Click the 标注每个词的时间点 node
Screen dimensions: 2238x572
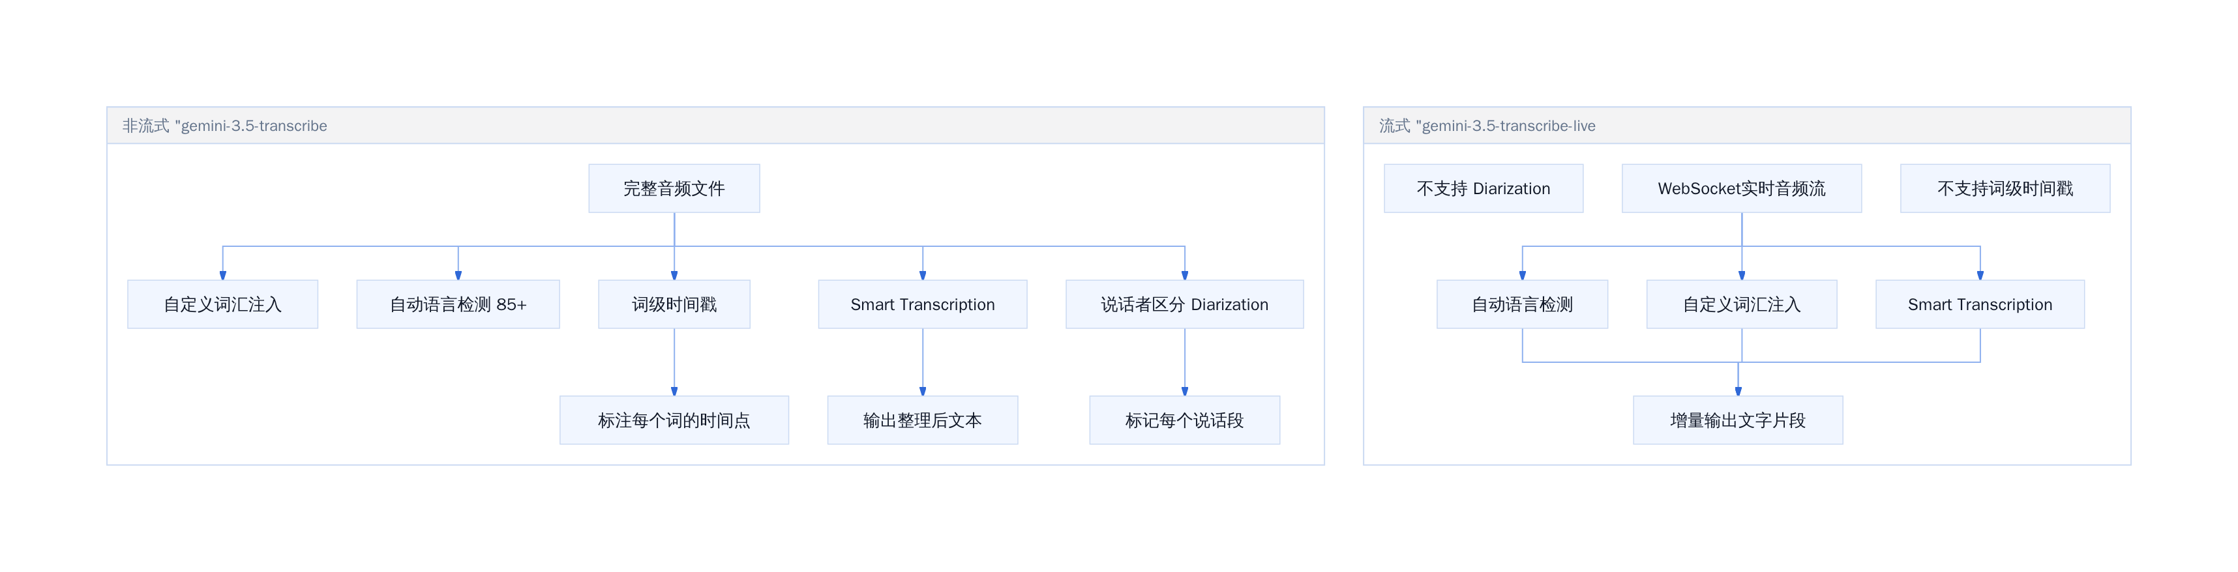point(674,420)
